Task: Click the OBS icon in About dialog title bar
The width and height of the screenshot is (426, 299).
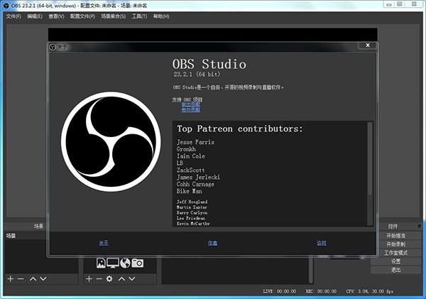Action: 53,48
